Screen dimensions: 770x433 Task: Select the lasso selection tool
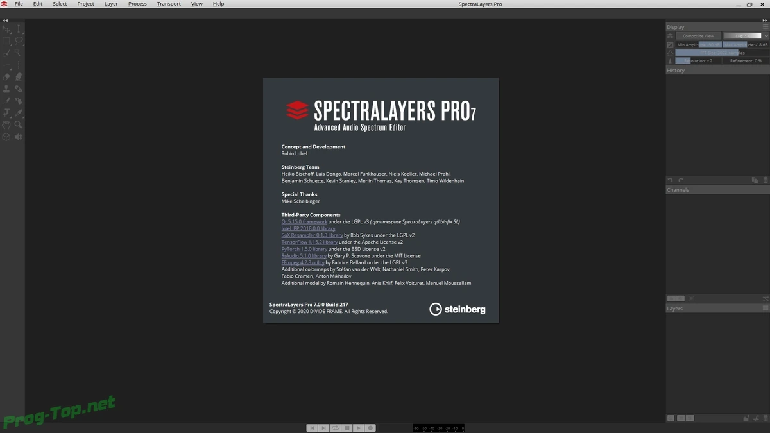point(19,41)
